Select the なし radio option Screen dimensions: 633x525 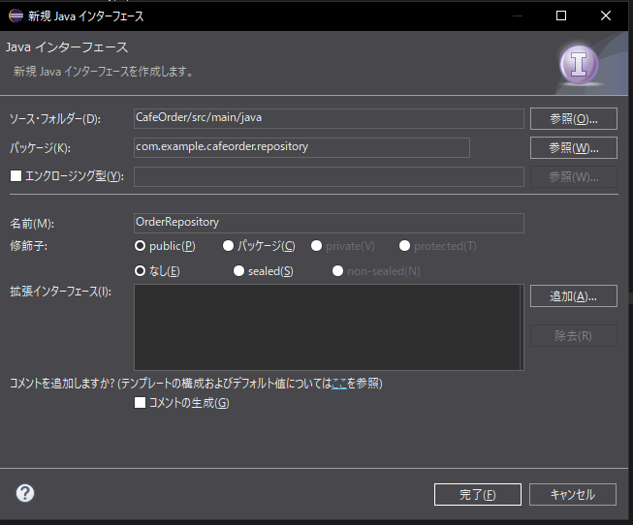point(141,271)
